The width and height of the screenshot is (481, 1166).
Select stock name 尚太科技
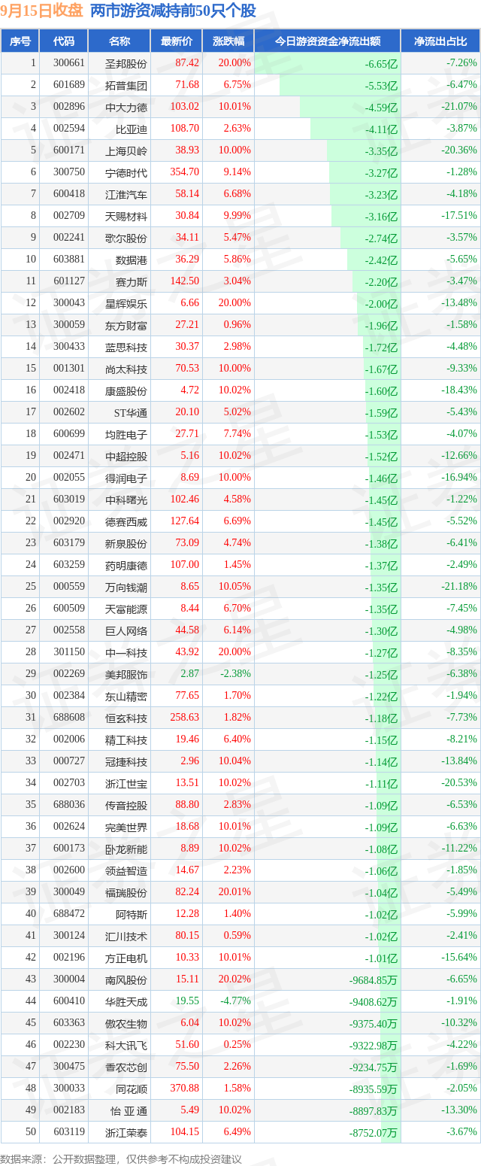[x=126, y=369]
